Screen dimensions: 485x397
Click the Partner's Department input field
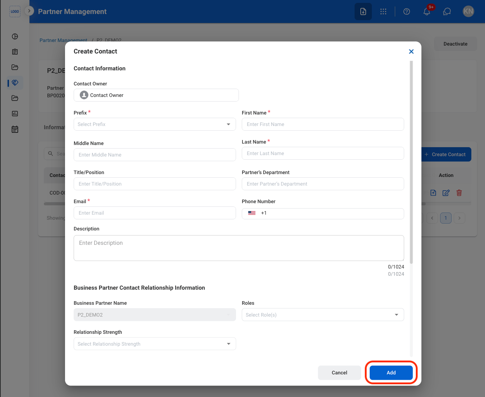point(323,184)
